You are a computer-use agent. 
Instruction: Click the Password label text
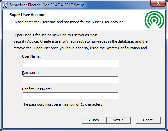pyautogui.click(x=30, y=73)
